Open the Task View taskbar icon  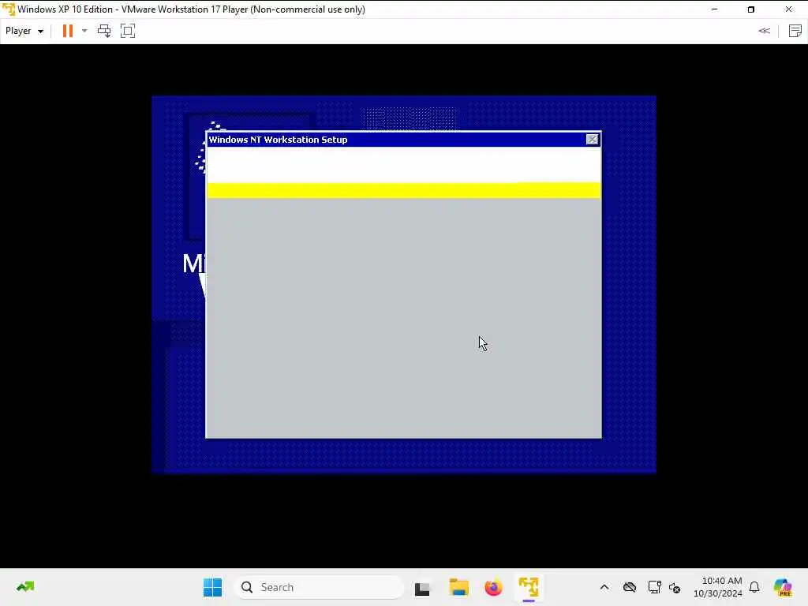click(422, 587)
